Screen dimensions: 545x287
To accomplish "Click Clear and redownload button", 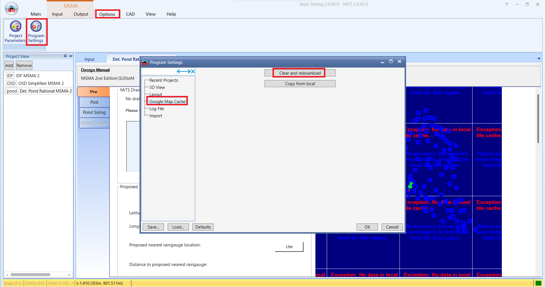I will (x=300, y=73).
